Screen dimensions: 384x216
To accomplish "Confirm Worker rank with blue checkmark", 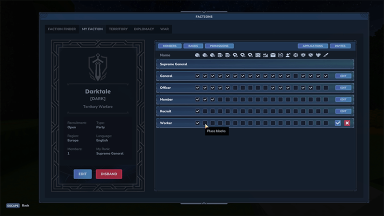I will coord(337,123).
